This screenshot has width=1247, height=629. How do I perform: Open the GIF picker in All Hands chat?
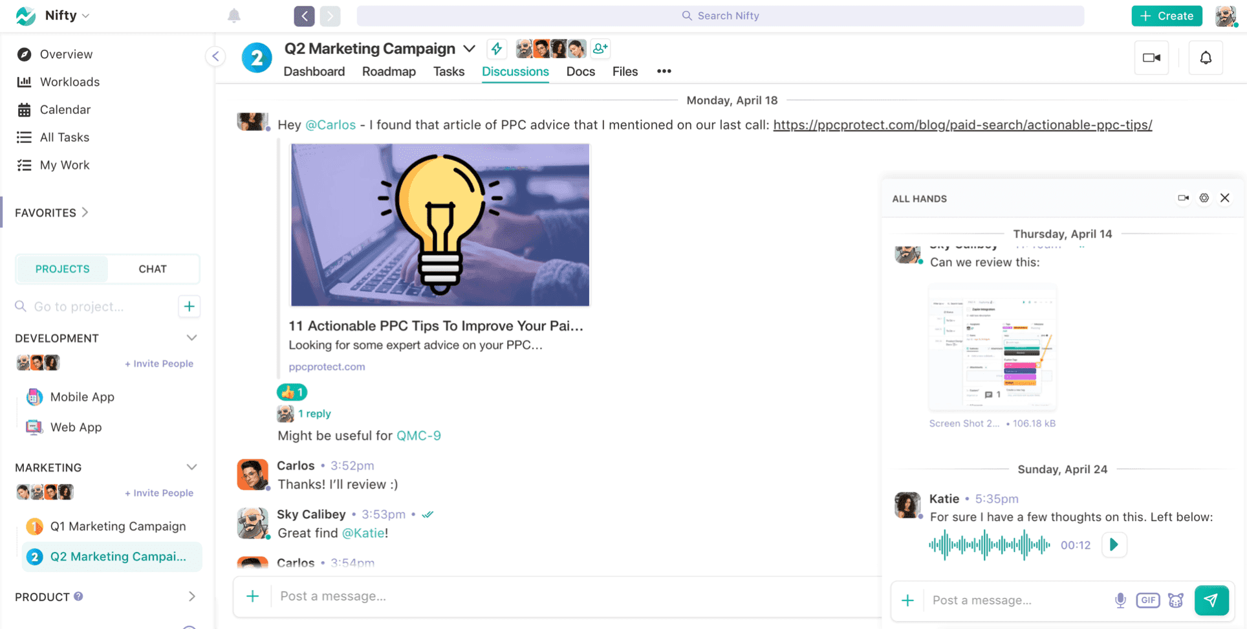click(1148, 601)
